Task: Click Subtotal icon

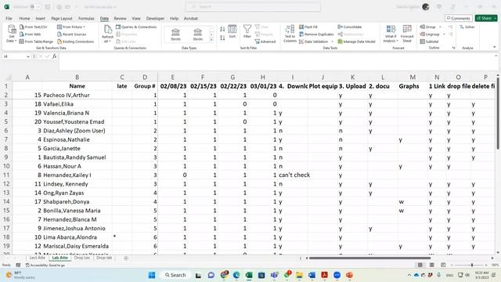Action: pyautogui.click(x=423, y=42)
